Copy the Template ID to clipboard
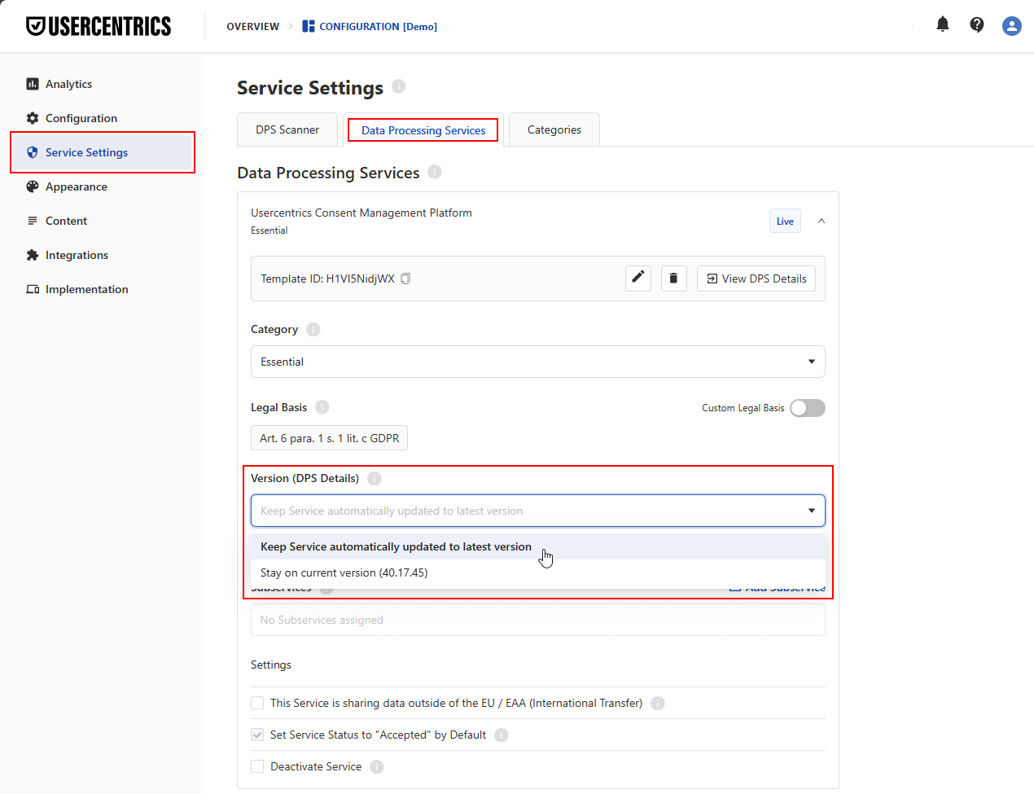 pyautogui.click(x=405, y=279)
